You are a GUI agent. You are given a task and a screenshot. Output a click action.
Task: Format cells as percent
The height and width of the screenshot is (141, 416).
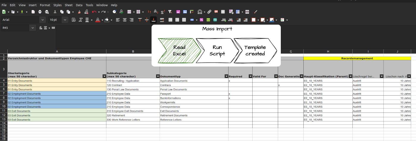point(201,20)
